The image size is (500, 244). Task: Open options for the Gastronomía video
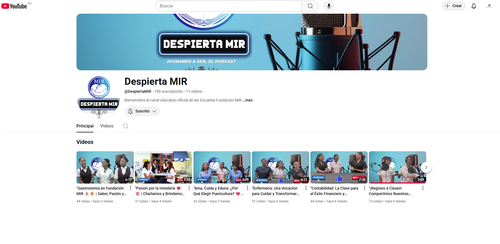(131, 188)
